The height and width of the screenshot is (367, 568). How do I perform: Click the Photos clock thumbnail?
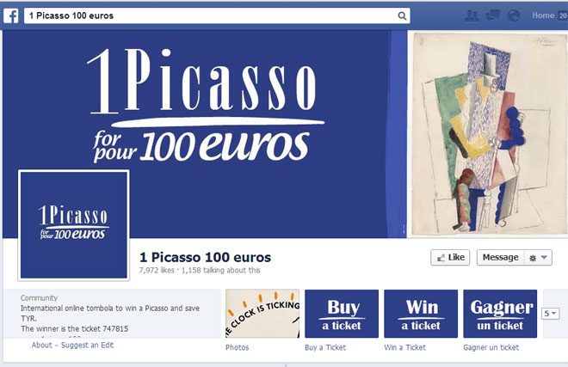point(262,314)
